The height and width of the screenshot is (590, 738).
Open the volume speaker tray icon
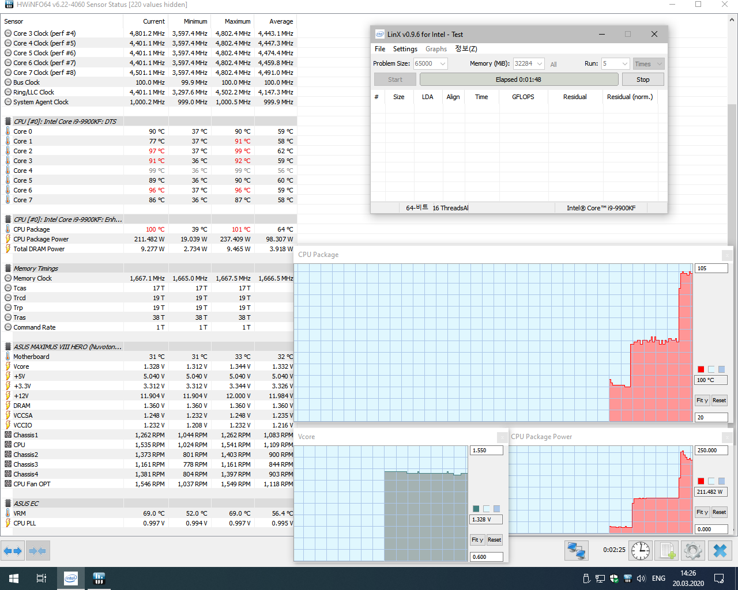coord(641,578)
